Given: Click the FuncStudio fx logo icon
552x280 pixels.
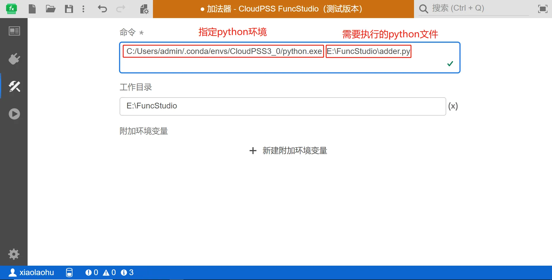Looking at the screenshot, I should coord(11,9).
